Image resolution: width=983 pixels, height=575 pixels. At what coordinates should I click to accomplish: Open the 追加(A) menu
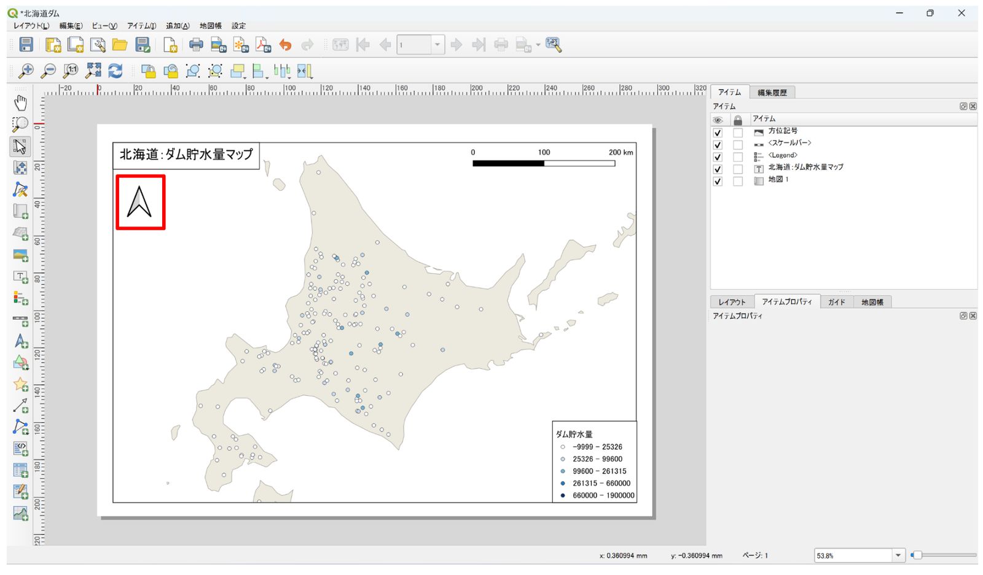click(x=178, y=26)
